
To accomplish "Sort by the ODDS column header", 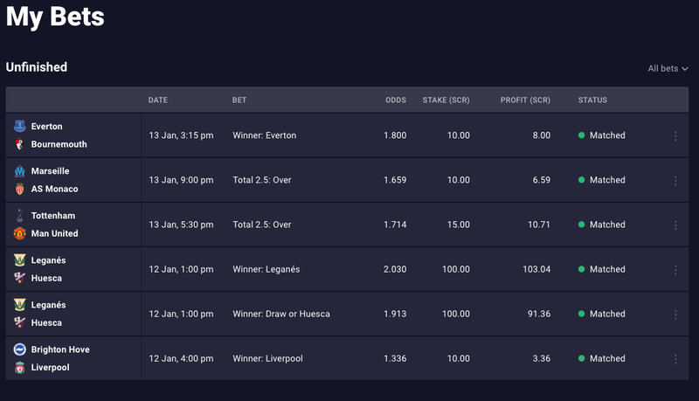I will point(396,100).
